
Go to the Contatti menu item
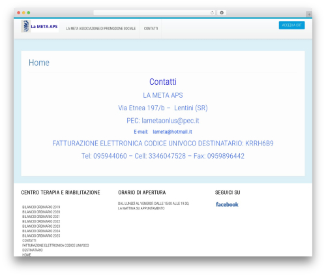151,29
